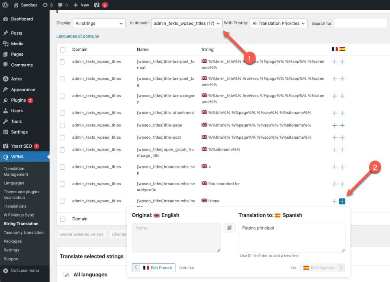Click the Tools wrench icon
Image resolution: width=390 pixels, height=282 pixels.
6,121
